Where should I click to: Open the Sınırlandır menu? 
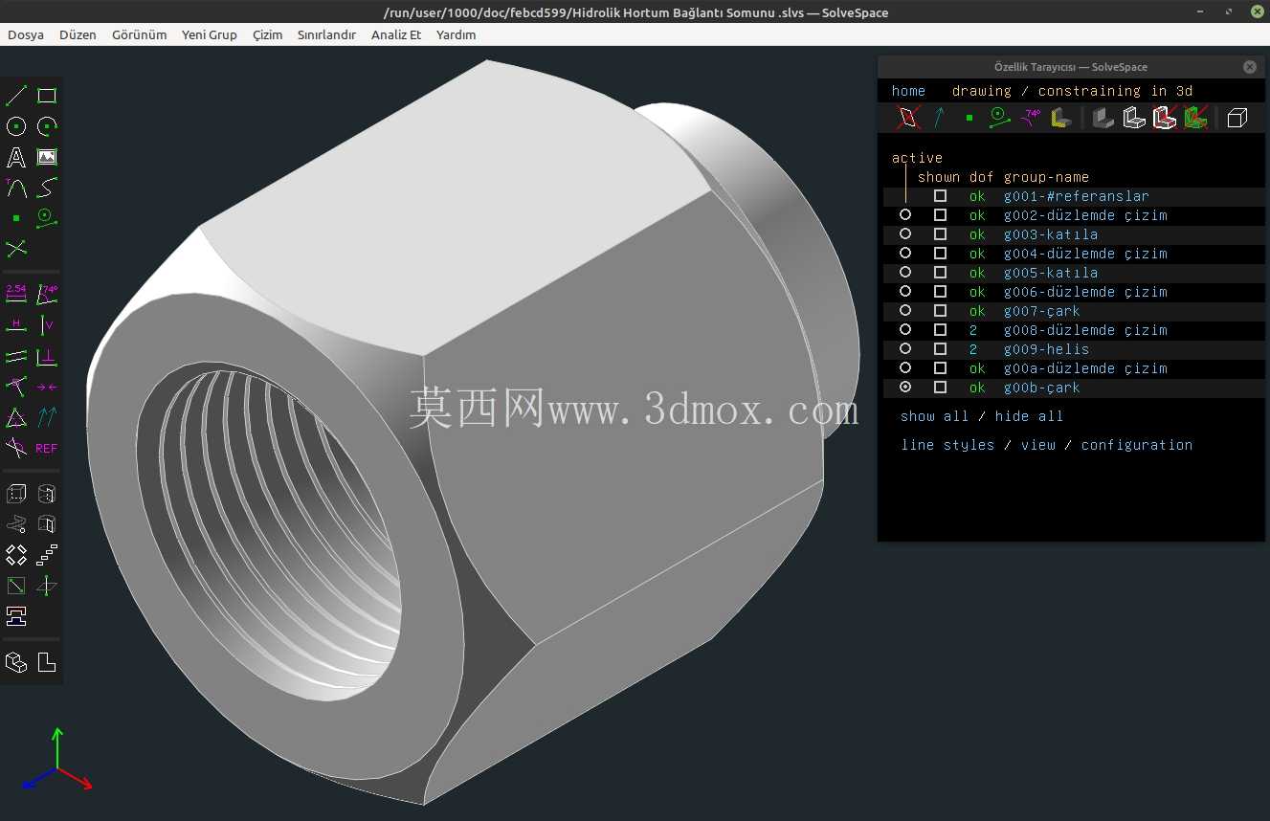coord(326,34)
